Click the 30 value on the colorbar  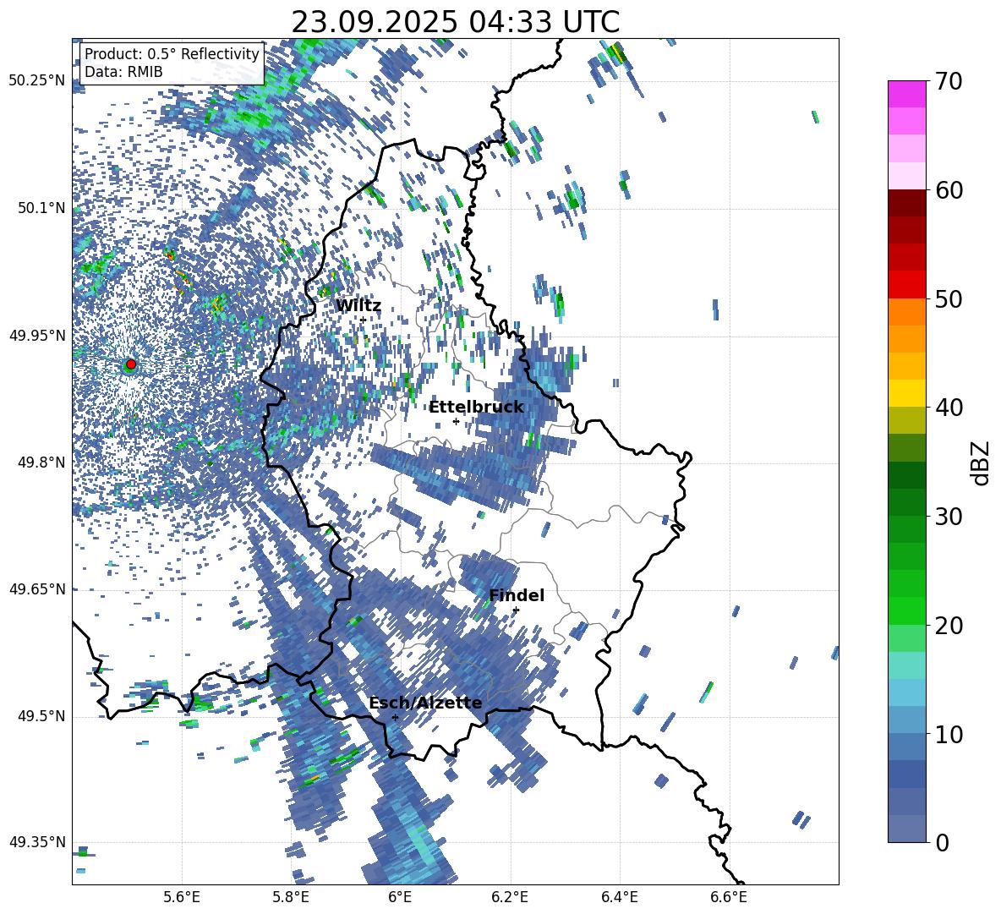pyautogui.click(x=949, y=517)
